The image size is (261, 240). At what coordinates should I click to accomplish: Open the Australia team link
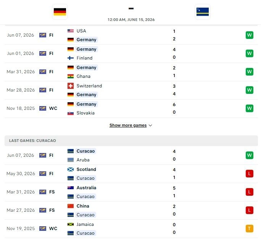(86, 188)
